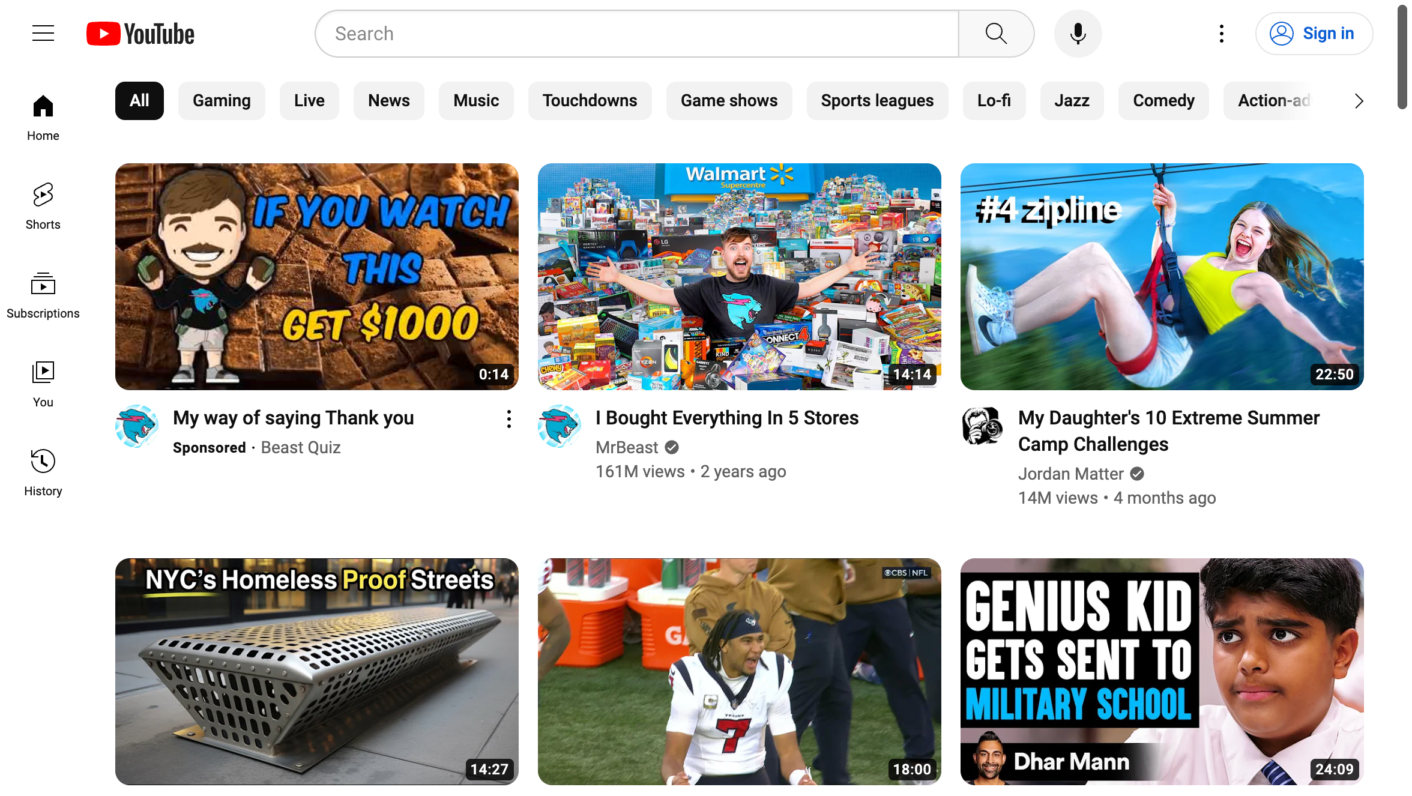Viewport: 1412px width, 796px height.
Task: Filter by the Music chip
Action: pos(475,101)
